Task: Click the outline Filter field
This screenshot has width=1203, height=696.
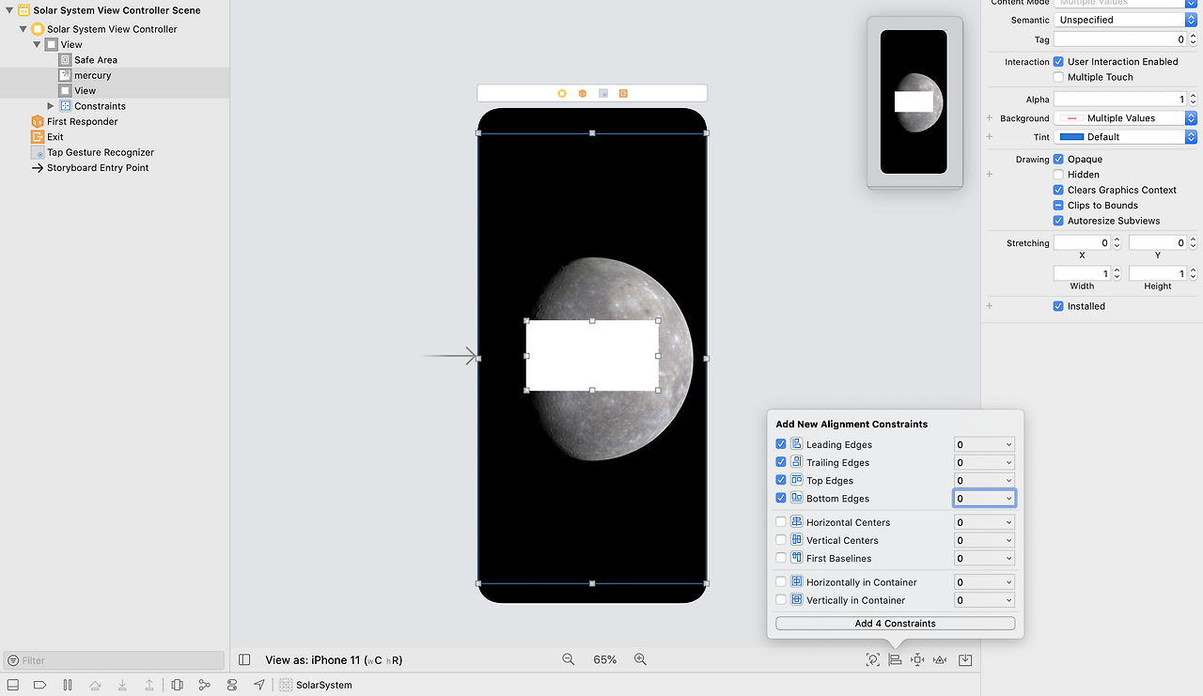Action: pos(115,660)
